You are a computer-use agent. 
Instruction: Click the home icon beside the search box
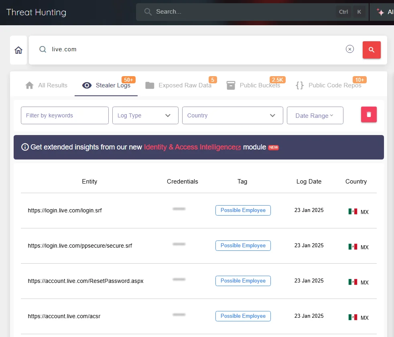18,50
